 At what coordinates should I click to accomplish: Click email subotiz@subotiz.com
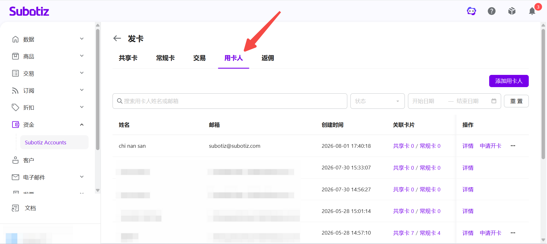click(x=234, y=146)
